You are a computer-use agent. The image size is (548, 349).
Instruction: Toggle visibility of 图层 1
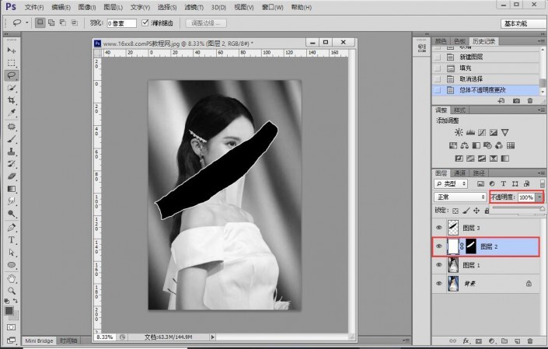(x=440, y=265)
